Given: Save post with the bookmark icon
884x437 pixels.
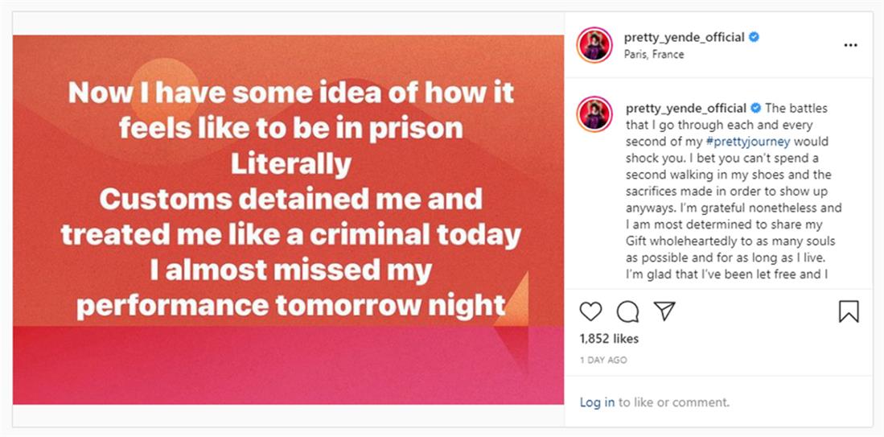Looking at the screenshot, I should point(849,311).
